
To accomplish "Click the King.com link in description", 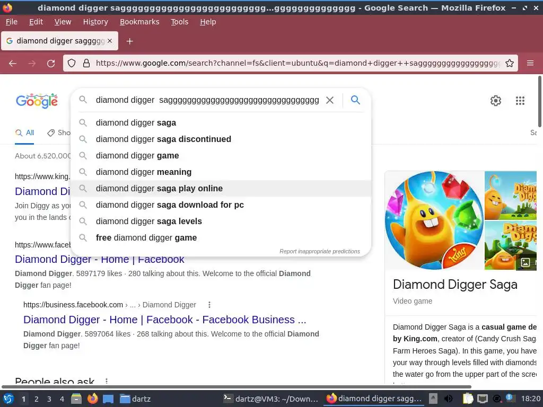I will pyautogui.click(x=415, y=339).
